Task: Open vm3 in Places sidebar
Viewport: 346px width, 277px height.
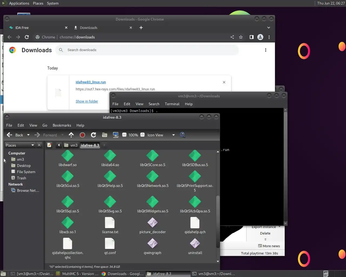Action: click(x=20, y=159)
